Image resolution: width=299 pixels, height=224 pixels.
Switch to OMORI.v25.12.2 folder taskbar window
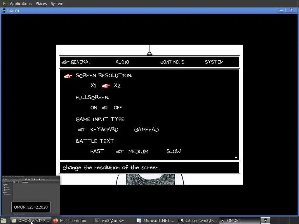point(30,220)
